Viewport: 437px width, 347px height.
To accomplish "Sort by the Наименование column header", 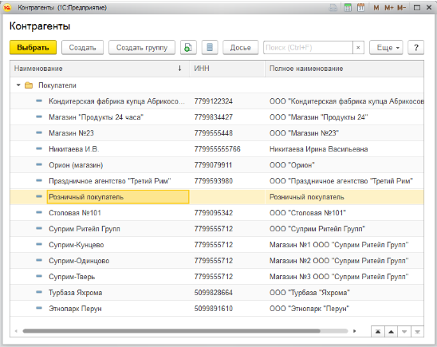I will point(100,69).
